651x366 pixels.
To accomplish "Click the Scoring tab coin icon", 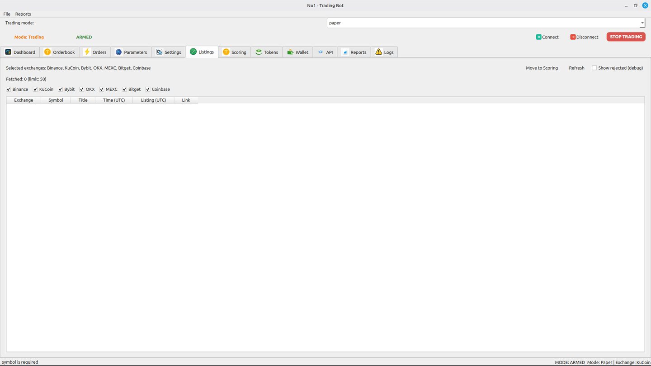I will (226, 52).
